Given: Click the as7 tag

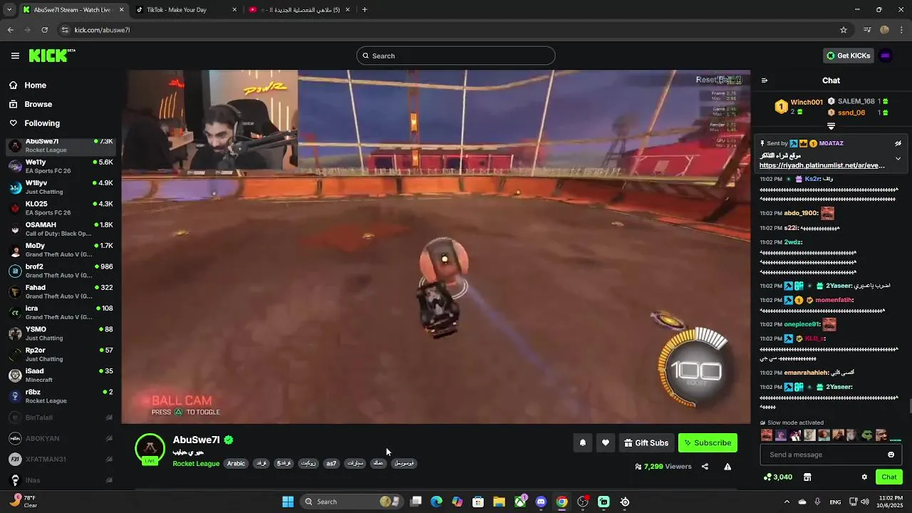Looking at the screenshot, I should (x=331, y=463).
